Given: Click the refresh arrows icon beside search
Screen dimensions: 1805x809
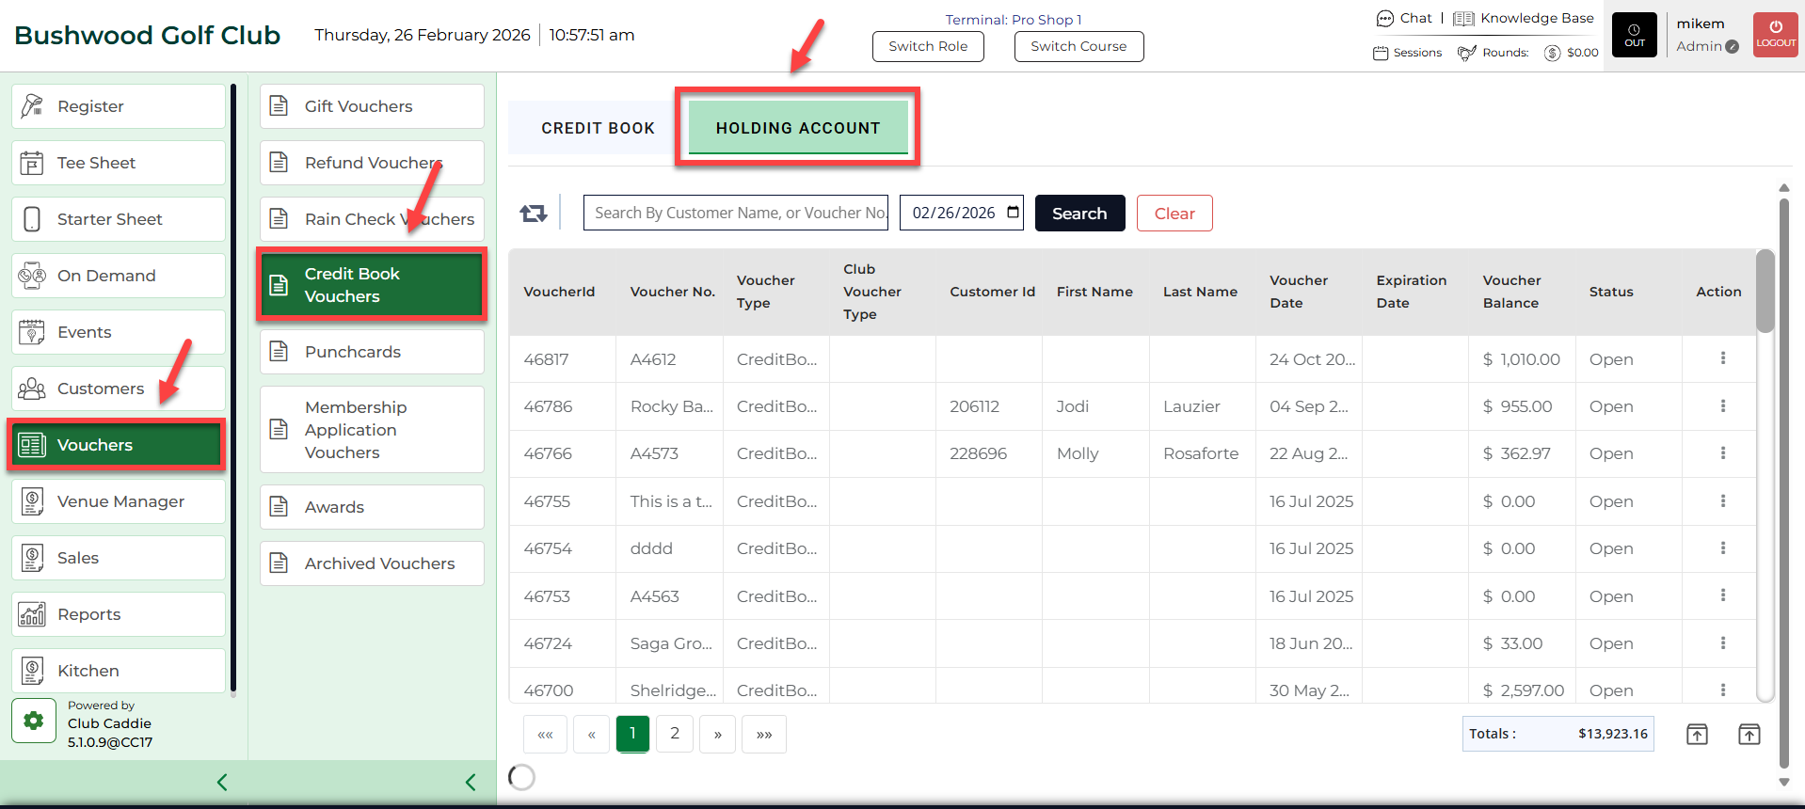Looking at the screenshot, I should pos(534,214).
